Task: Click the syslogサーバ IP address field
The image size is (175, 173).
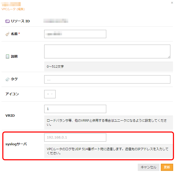Action: point(75,137)
